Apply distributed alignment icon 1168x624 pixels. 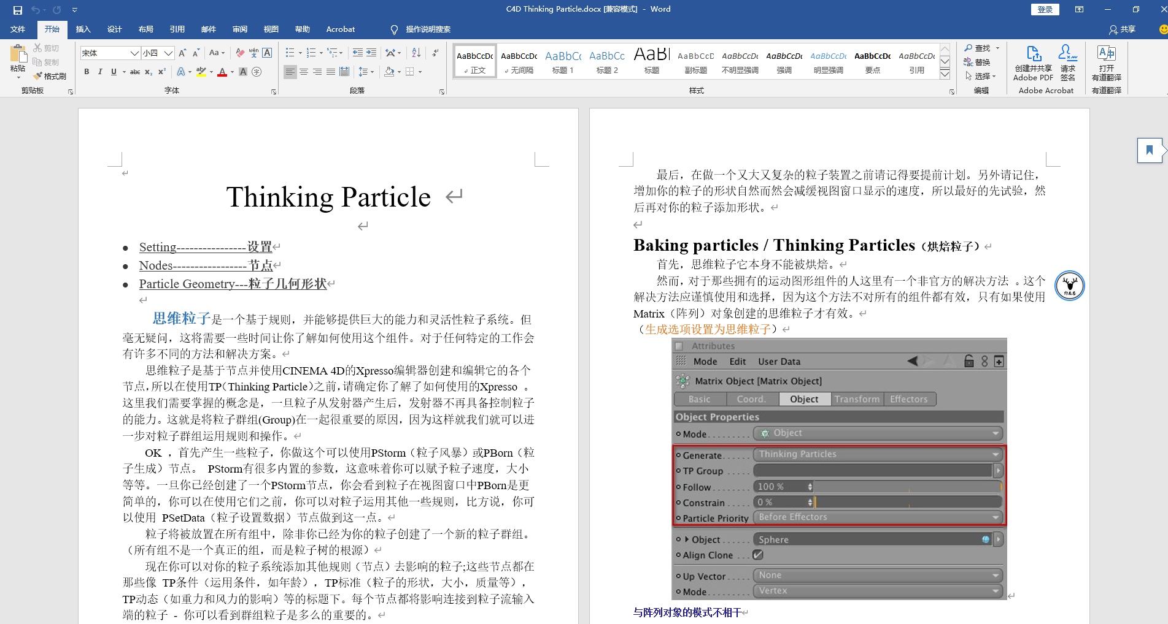point(344,72)
